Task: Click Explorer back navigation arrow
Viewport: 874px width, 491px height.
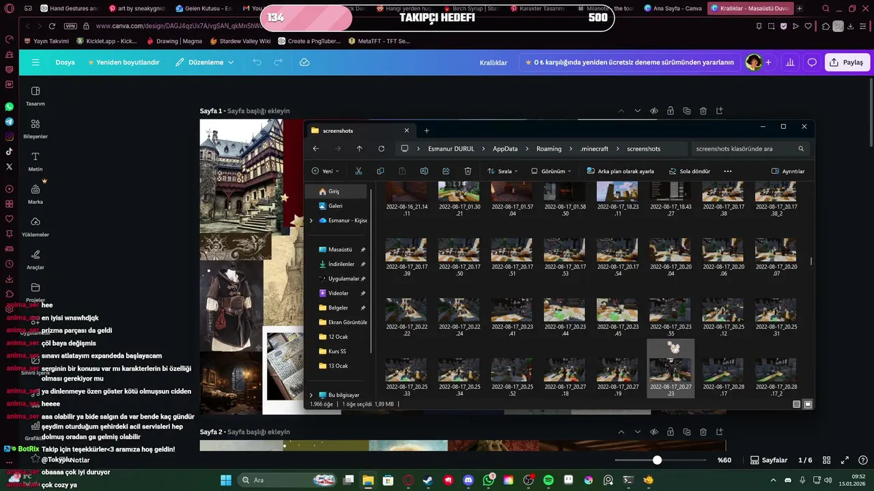Action: coord(315,149)
